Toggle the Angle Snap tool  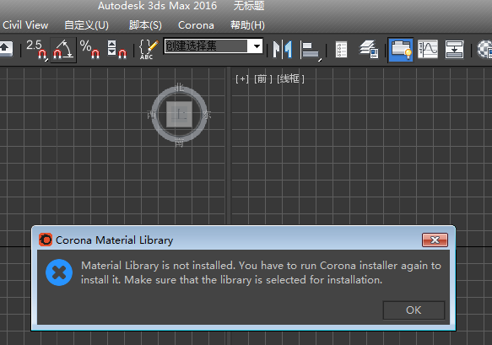[63, 50]
